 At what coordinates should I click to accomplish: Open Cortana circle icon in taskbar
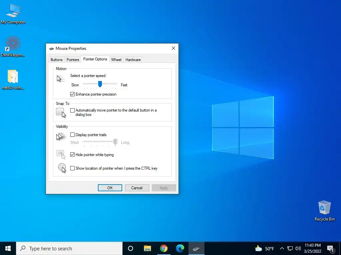[131, 248]
